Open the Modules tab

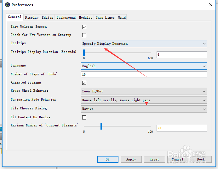[85, 17]
